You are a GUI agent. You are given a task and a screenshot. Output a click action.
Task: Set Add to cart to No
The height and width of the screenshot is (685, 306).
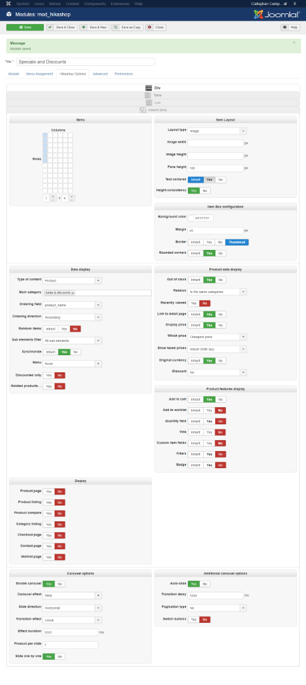(221, 400)
